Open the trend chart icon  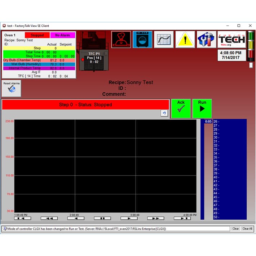164,39
